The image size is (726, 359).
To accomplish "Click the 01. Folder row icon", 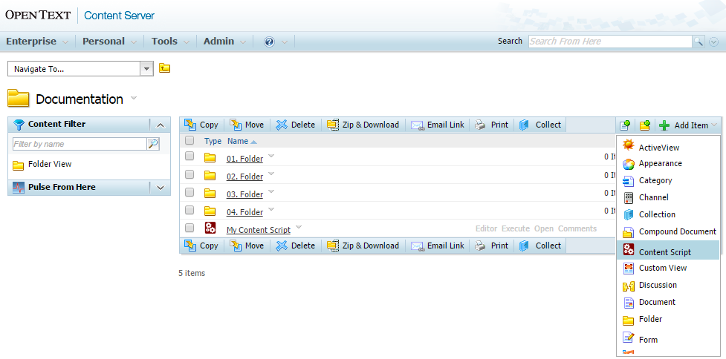I will pos(210,158).
